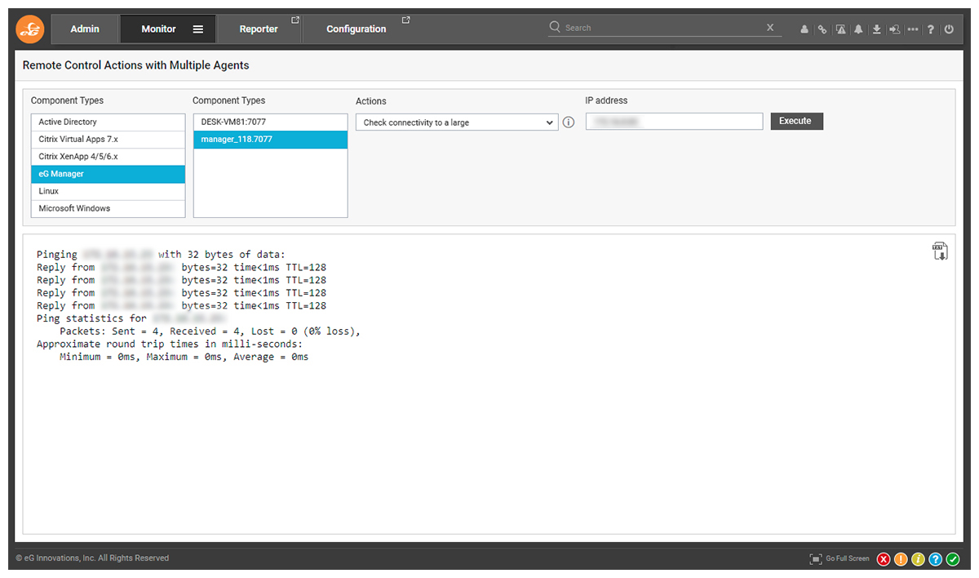This screenshot has height=578, width=979.
Task: Select manager_118.7077 agent
Action: [270, 140]
